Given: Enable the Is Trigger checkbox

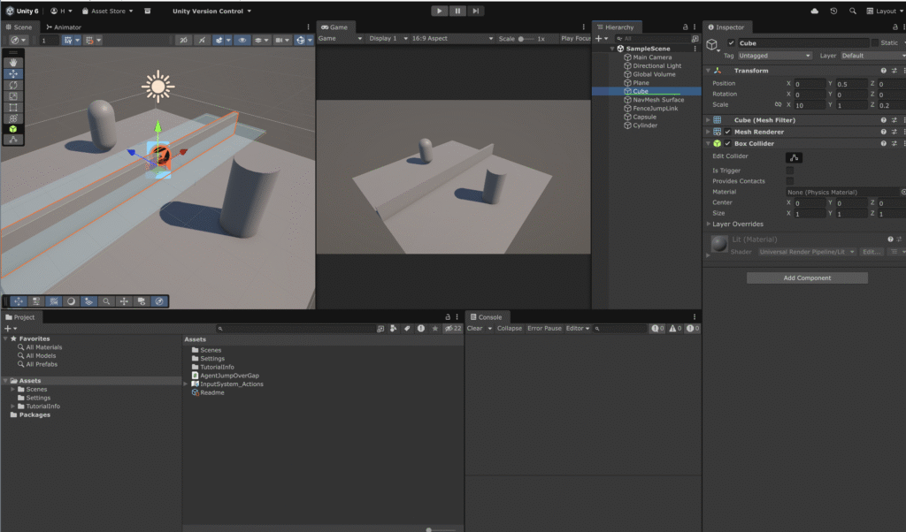Looking at the screenshot, I should tap(789, 170).
